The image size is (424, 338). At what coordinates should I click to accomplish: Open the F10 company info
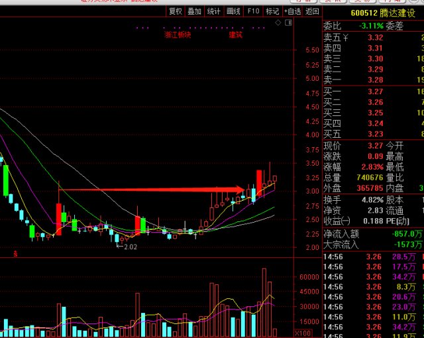click(253, 11)
